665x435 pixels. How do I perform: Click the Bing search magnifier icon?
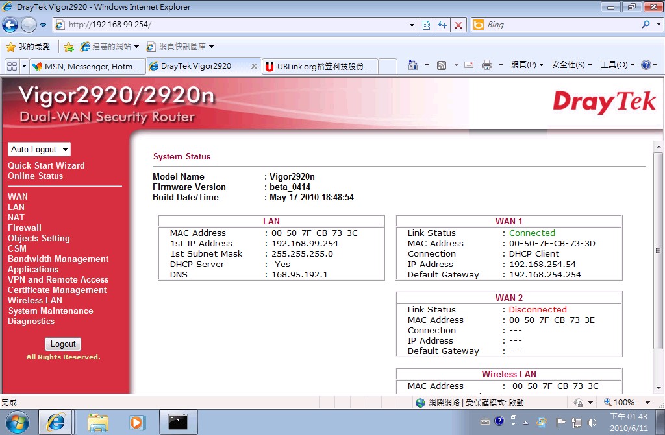pyautogui.click(x=646, y=25)
